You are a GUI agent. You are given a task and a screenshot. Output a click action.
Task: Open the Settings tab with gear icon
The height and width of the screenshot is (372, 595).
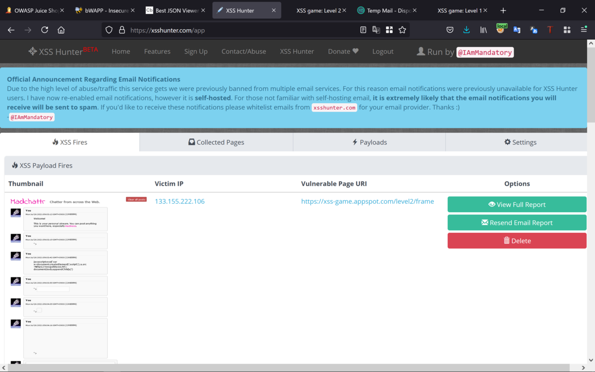point(520,142)
